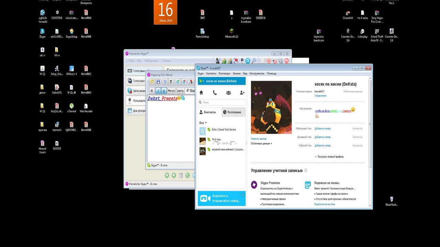Viewport: 440px width, 247px height.
Task: Switch to the Контакты tab
Action: tap(209, 112)
